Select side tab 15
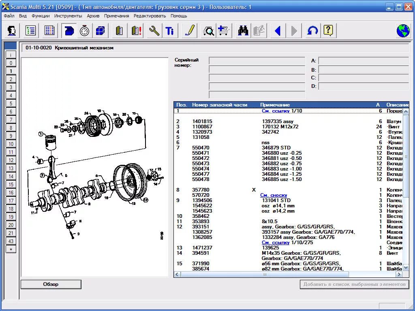Viewport: 415px width, 311px height. pos(11,184)
